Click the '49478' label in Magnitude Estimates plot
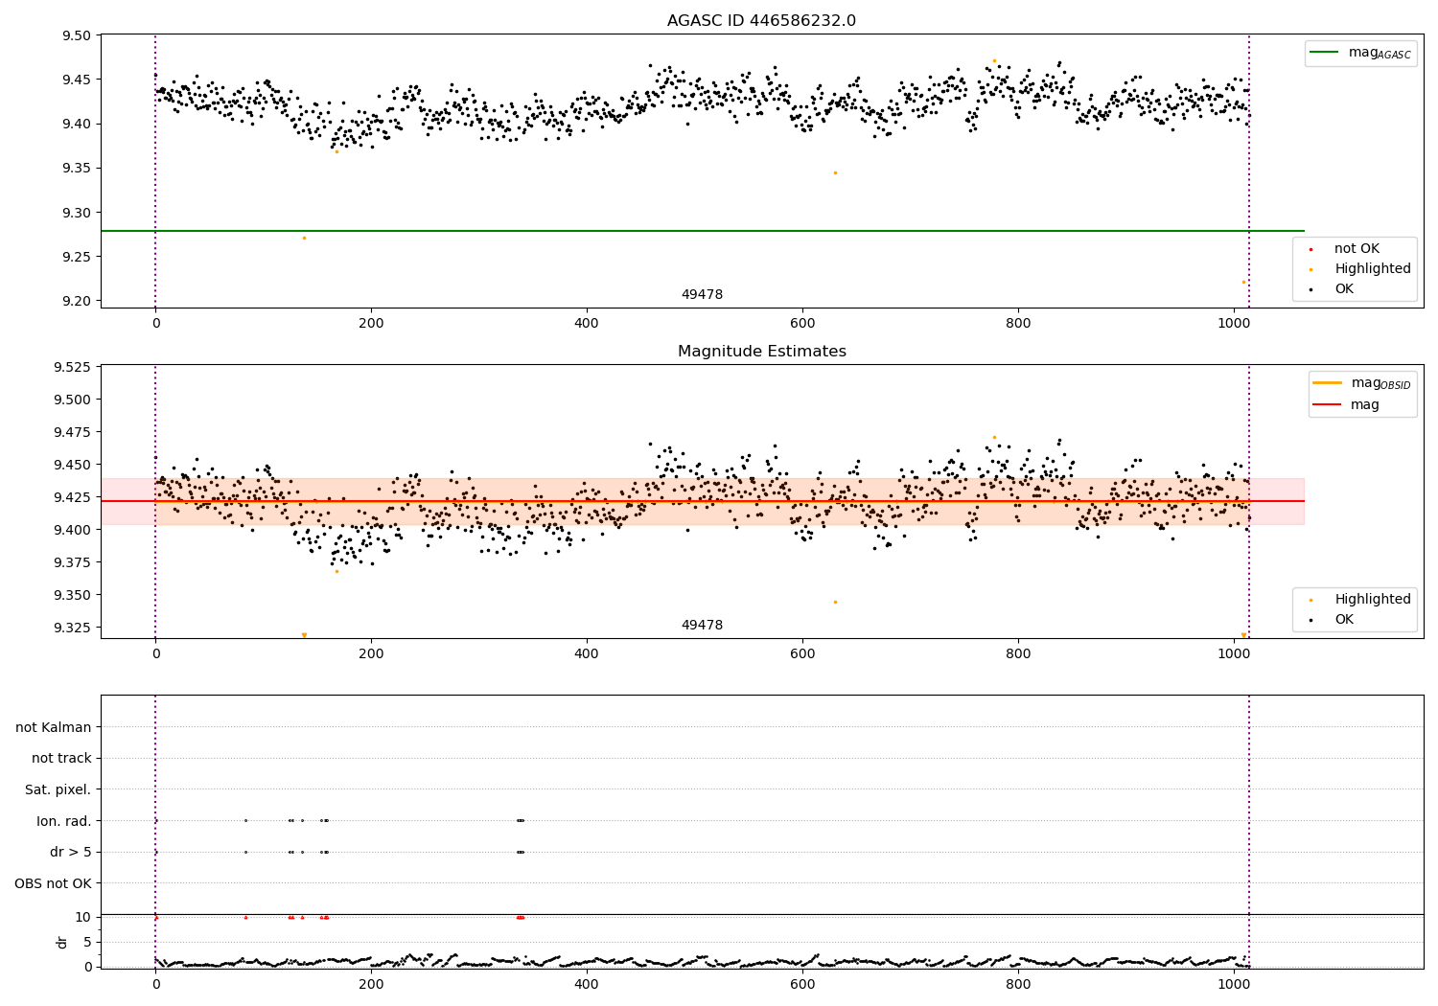Screen dimensions: 1438x1006 tap(702, 626)
